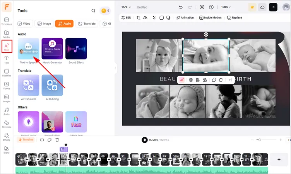Open the Brand sidebar panel

click(7, 150)
